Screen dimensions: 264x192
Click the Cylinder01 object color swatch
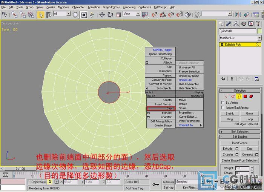(259, 31)
